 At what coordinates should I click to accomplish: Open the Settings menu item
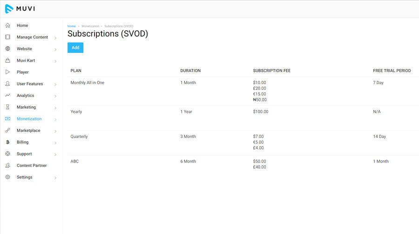point(24,177)
